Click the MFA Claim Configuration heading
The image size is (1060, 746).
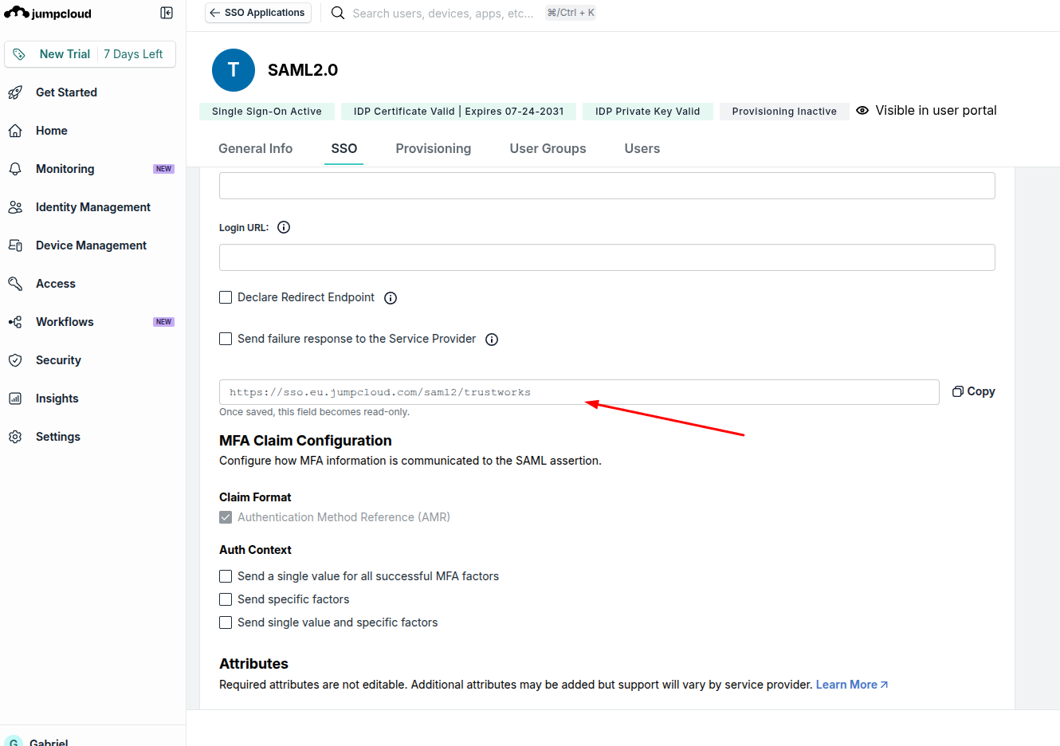tap(305, 441)
